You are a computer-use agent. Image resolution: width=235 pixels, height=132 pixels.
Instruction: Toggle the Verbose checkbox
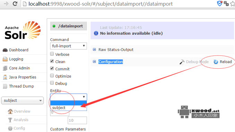coord(52,54)
